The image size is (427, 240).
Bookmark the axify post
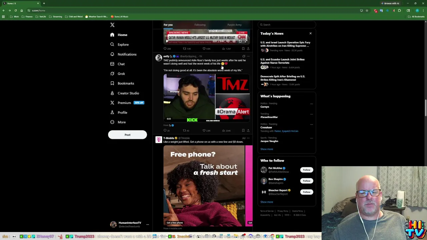[x=243, y=130]
